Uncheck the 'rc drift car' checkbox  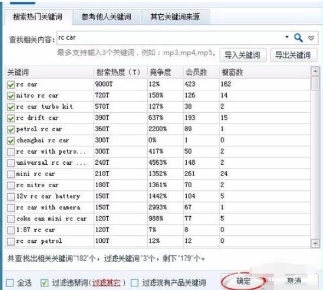pos(11,118)
